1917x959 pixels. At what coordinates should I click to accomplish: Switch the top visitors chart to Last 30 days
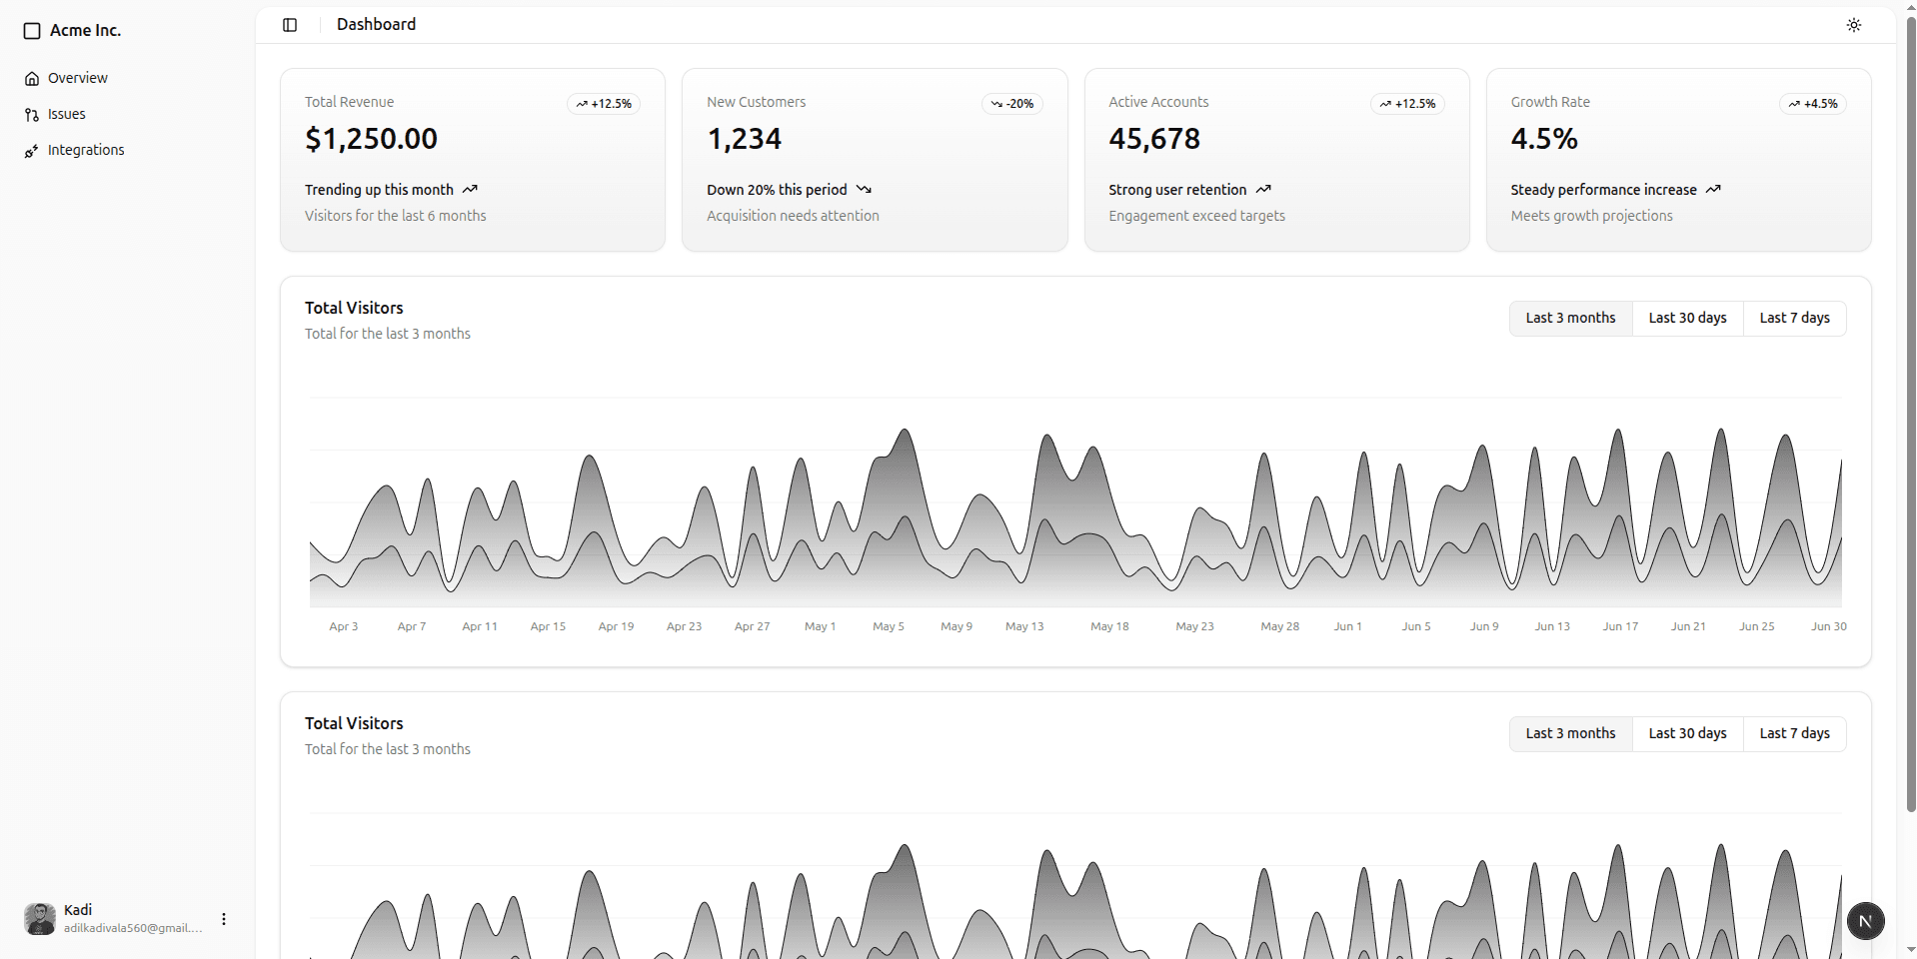pyautogui.click(x=1686, y=318)
